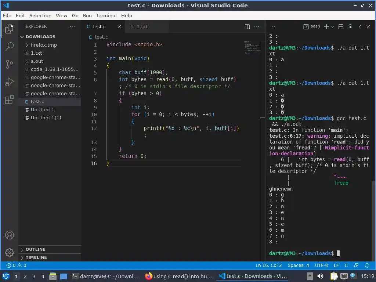Open the Go menu
Viewport: 376px width, 282px height.
[75, 15]
